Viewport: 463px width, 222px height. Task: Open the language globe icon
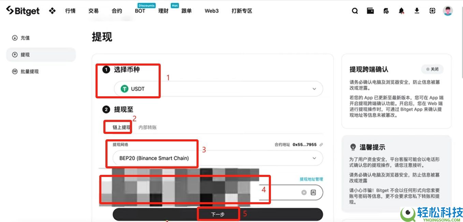(x=432, y=11)
